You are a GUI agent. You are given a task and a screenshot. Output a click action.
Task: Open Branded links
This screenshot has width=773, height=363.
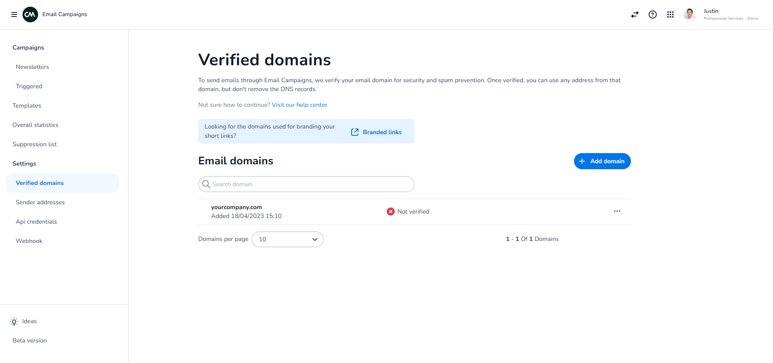382,132
